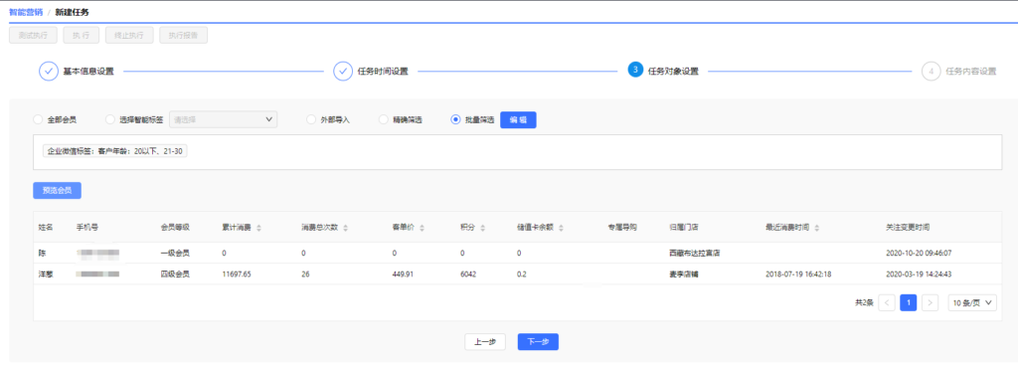The height and width of the screenshot is (366, 1018).
Task: Go to the 任务时间设置 step label
Action: point(383,72)
